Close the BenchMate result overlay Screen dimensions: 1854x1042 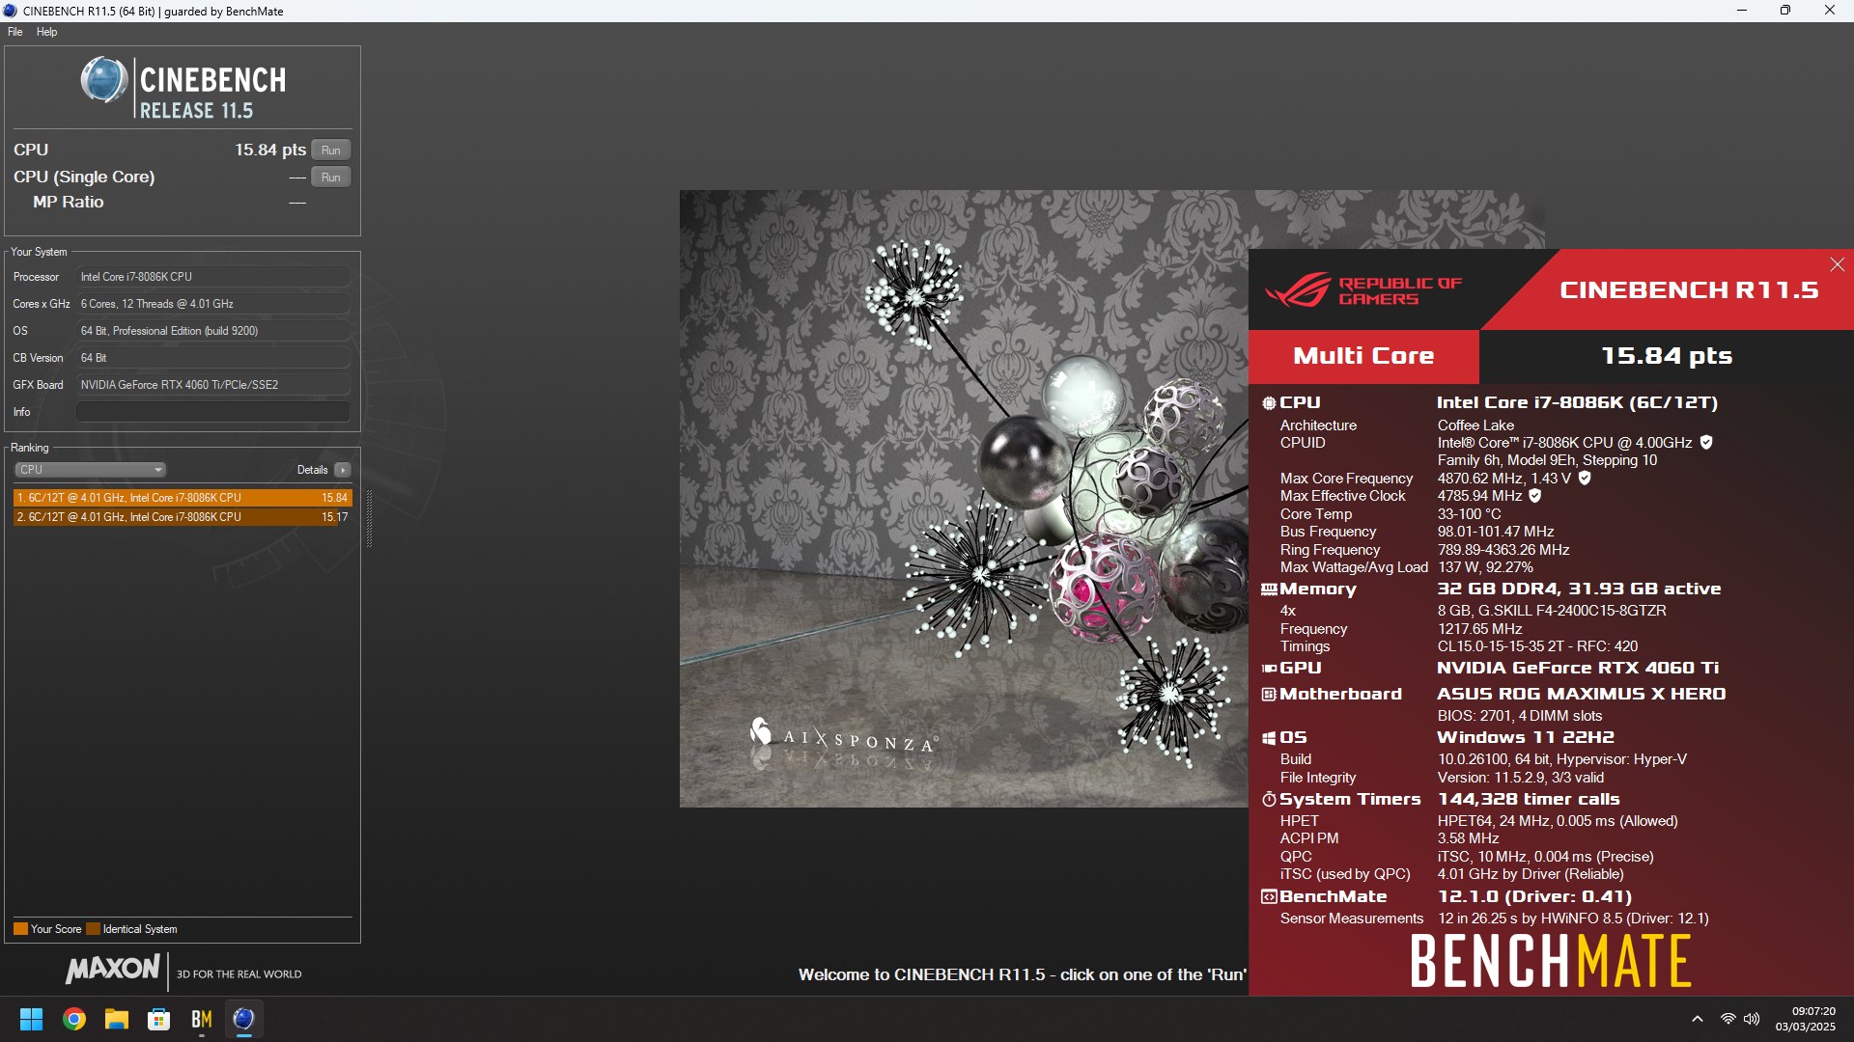coord(1837,264)
